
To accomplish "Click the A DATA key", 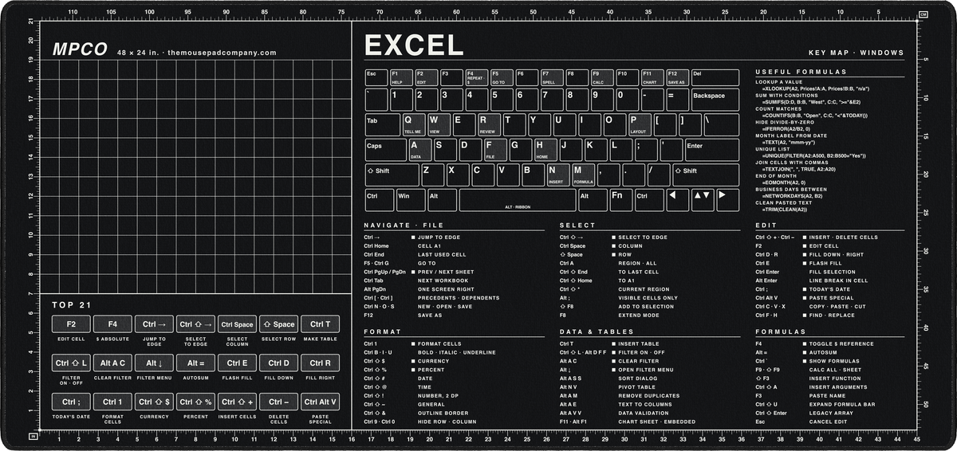I will click(x=419, y=150).
